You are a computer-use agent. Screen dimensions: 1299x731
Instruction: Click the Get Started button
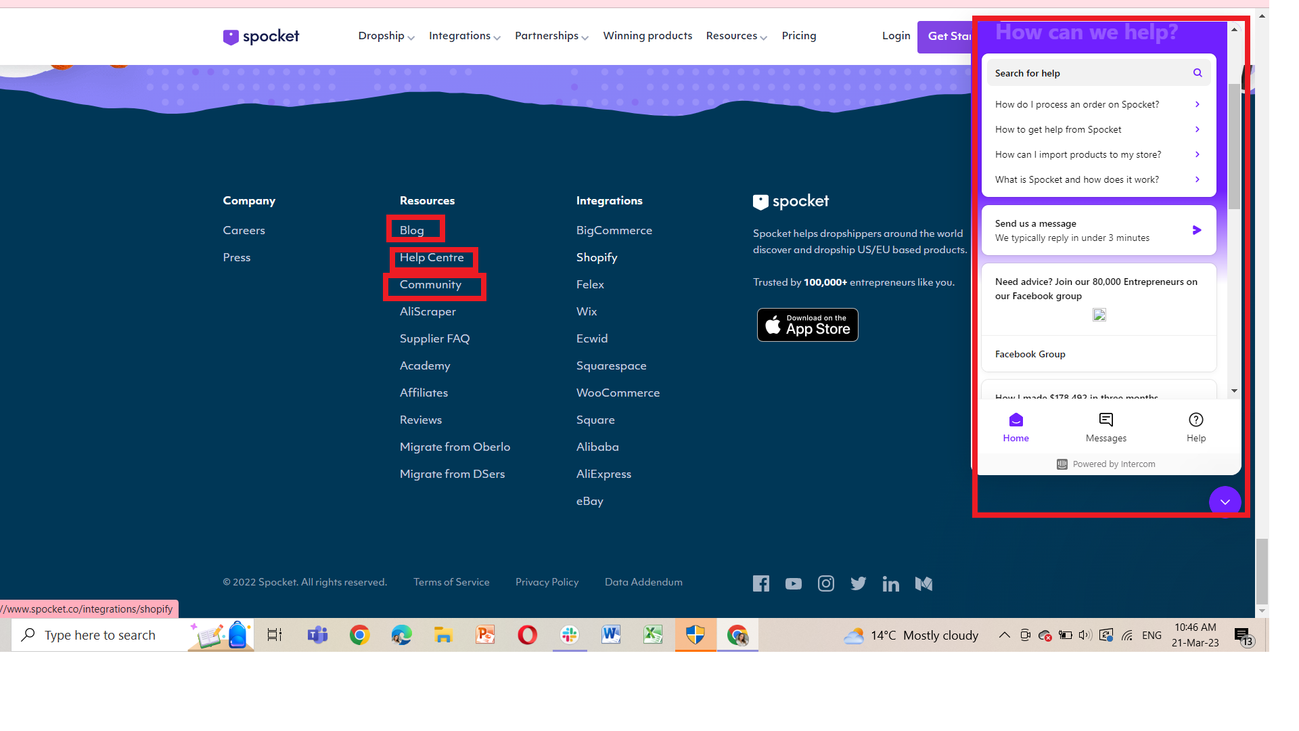(x=946, y=37)
